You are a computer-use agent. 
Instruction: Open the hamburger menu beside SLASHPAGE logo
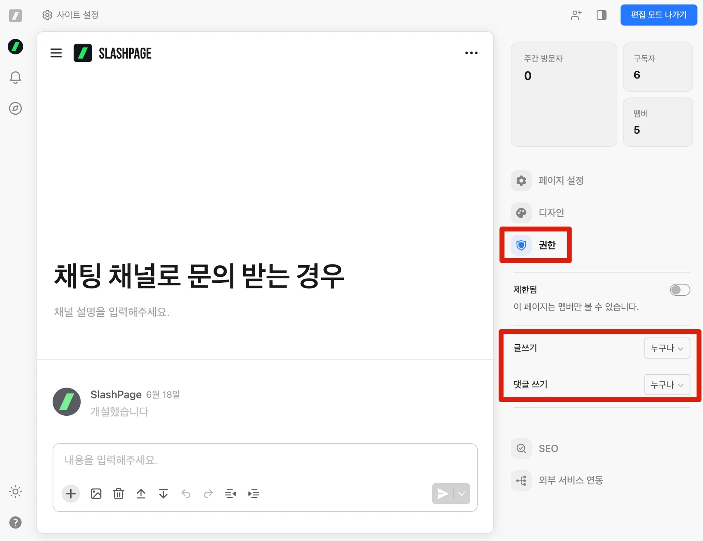click(56, 53)
